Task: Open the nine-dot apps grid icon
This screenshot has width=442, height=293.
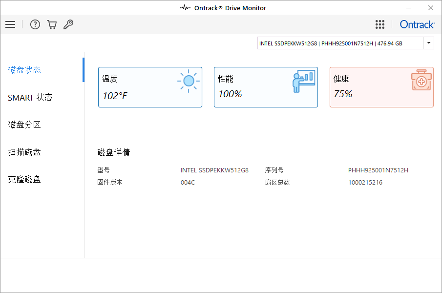Action: (379, 24)
